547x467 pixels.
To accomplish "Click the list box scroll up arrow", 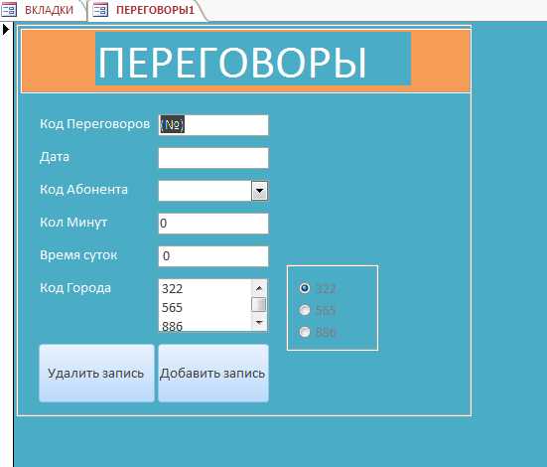I will (259, 288).
